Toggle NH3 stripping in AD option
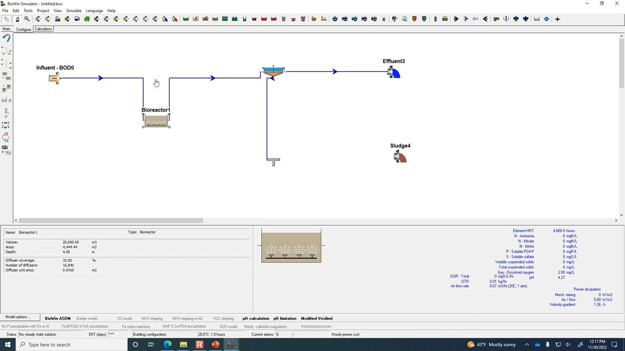Viewport: 625px width, 351px height. click(x=187, y=318)
